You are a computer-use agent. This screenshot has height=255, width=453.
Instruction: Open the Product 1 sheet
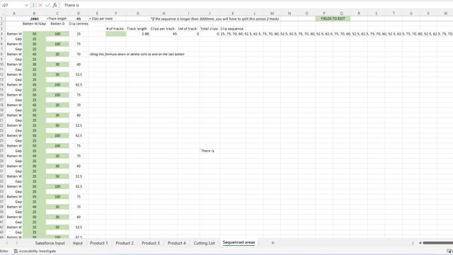[99, 243]
